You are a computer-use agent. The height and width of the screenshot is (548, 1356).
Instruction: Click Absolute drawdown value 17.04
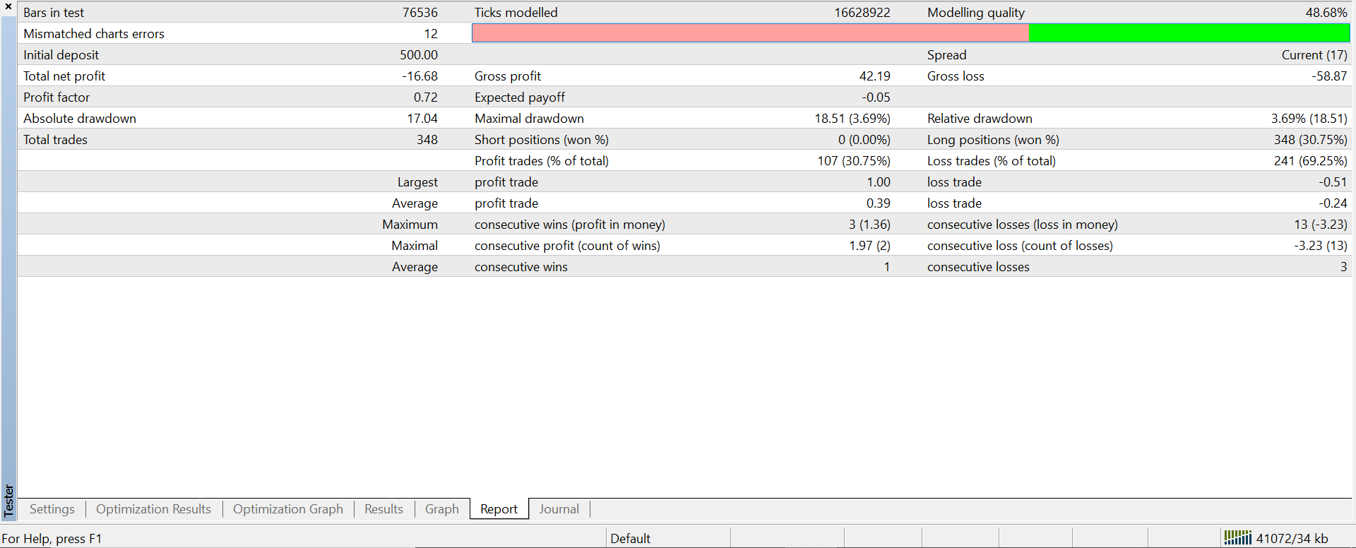tap(422, 119)
